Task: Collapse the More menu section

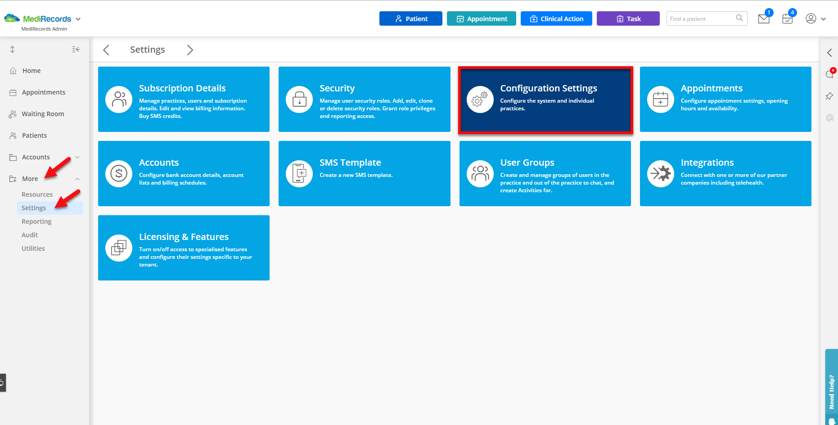Action: tap(77, 178)
